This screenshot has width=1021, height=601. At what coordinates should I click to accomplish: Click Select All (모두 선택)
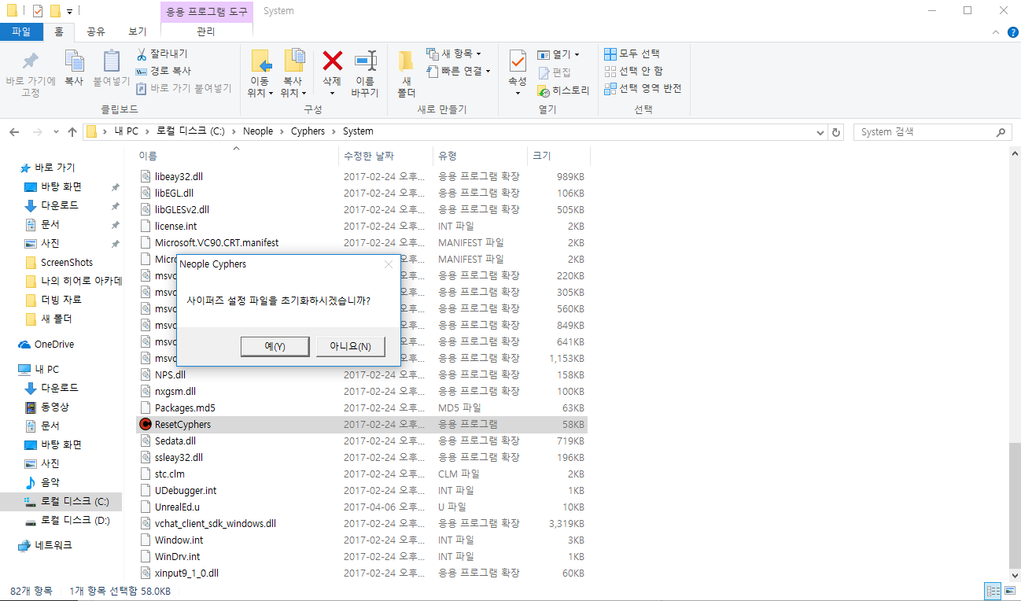point(632,53)
